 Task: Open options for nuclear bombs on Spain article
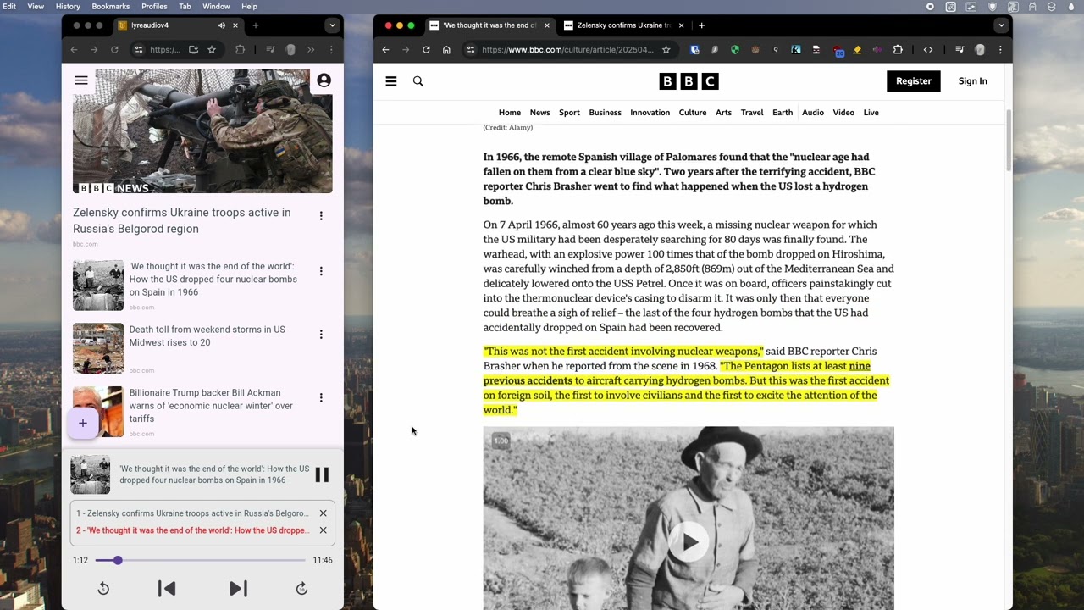(x=321, y=271)
